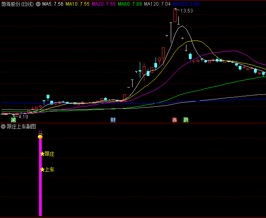
Task: Open the main chart indicator dropdown arrow
Action: [x=38, y=4]
